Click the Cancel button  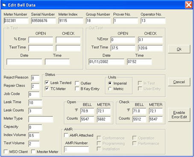pyautogui.click(x=179, y=82)
